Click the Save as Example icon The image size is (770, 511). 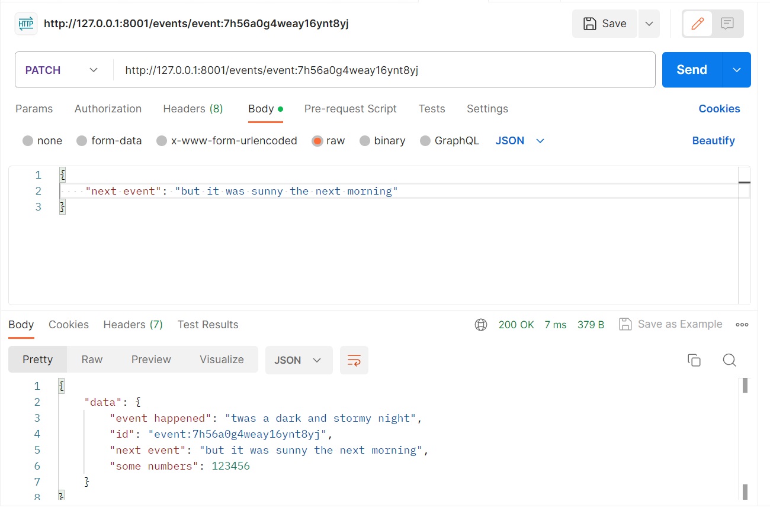(x=625, y=324)
